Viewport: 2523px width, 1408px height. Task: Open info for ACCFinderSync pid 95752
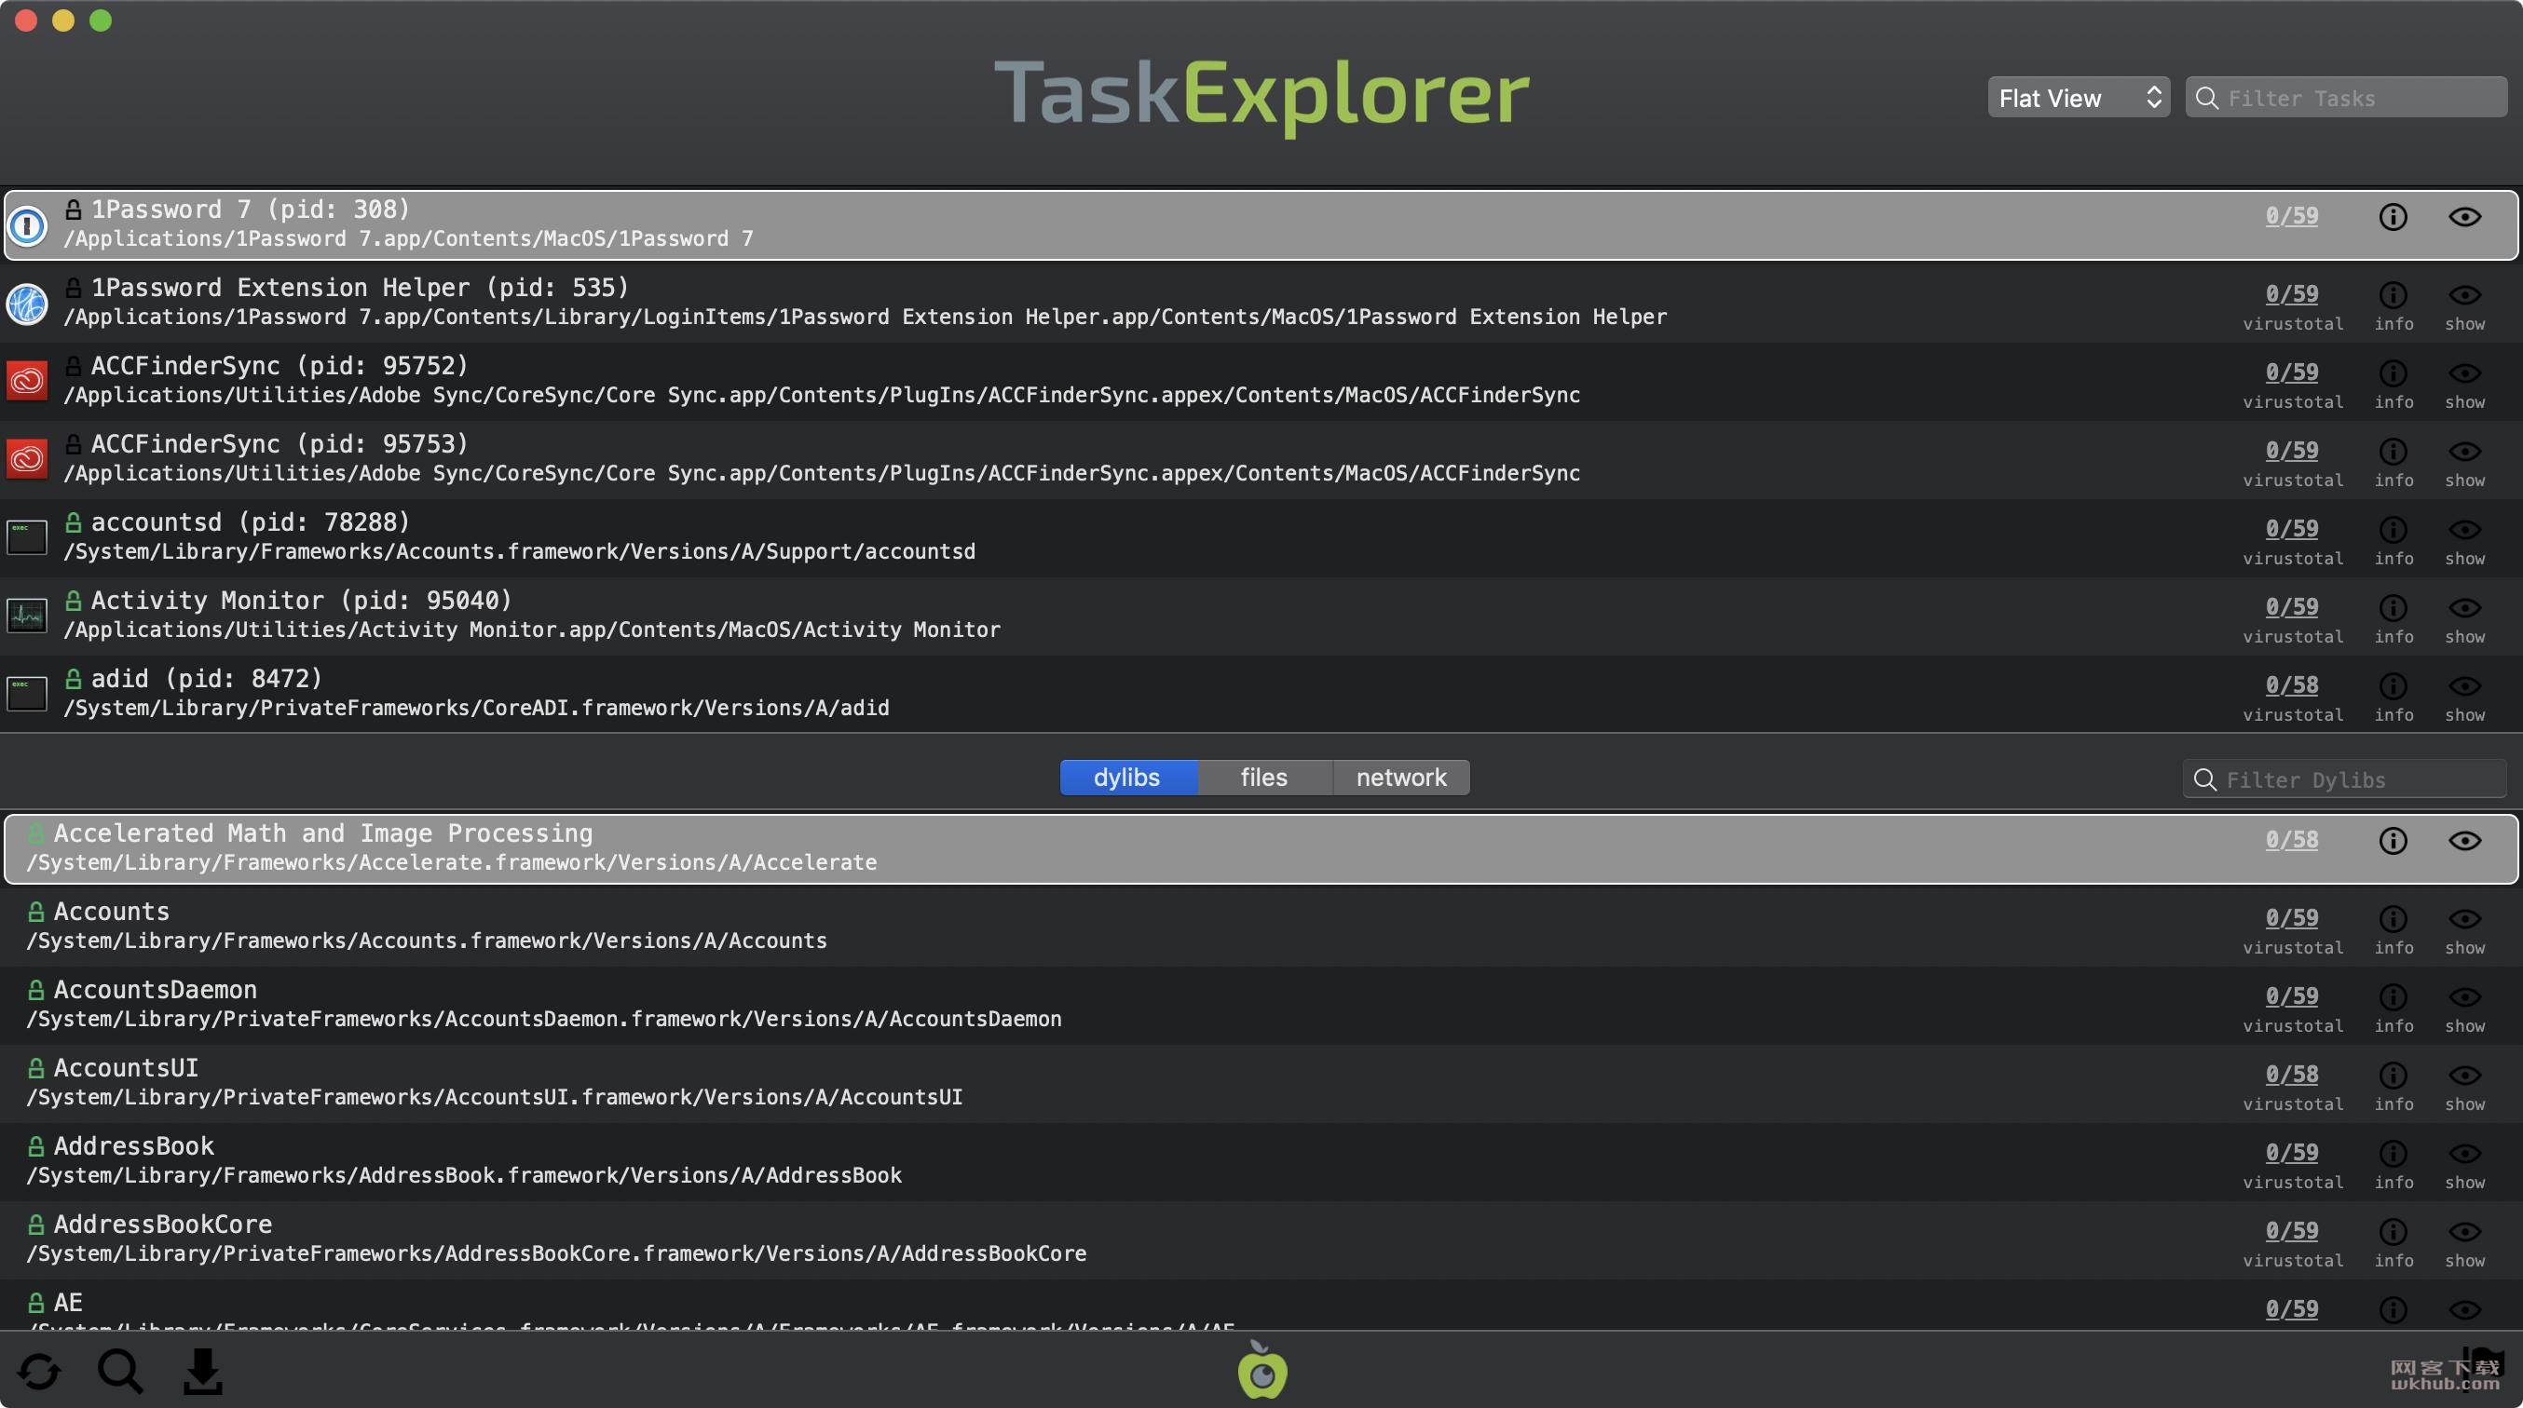point(2393,373)
